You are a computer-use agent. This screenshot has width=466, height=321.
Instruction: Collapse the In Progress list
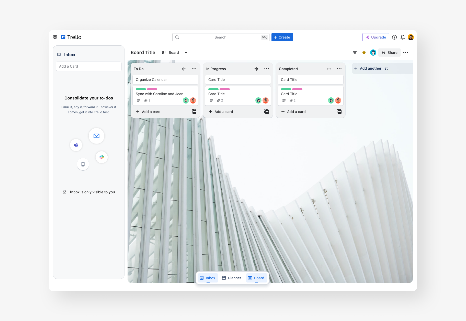pyautogui.click(x=256, y=69)
